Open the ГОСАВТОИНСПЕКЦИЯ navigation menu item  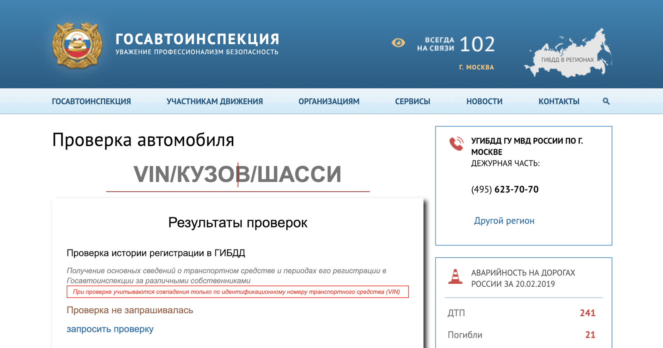[x=91, y=101]
